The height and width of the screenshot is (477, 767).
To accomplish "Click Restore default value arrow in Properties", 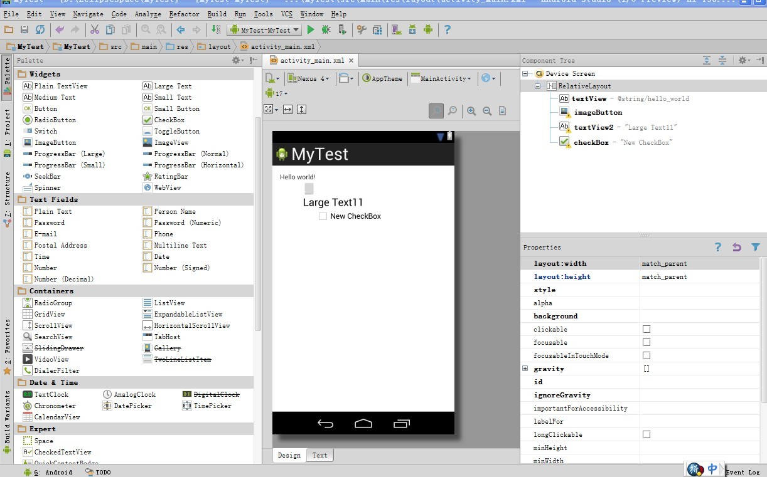I will [x=737, y=248].
